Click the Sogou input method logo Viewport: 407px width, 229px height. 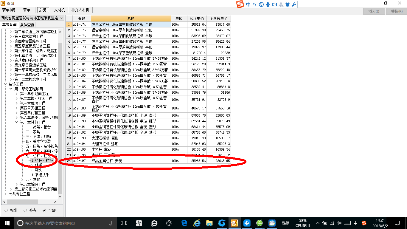(240, 4)
